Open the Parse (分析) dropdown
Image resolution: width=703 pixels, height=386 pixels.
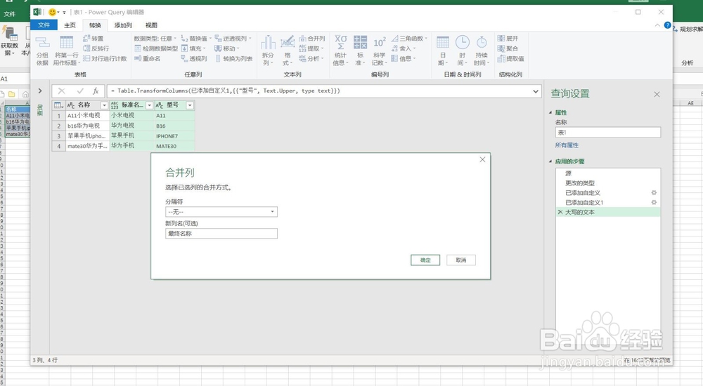click(x=311, y=59)
